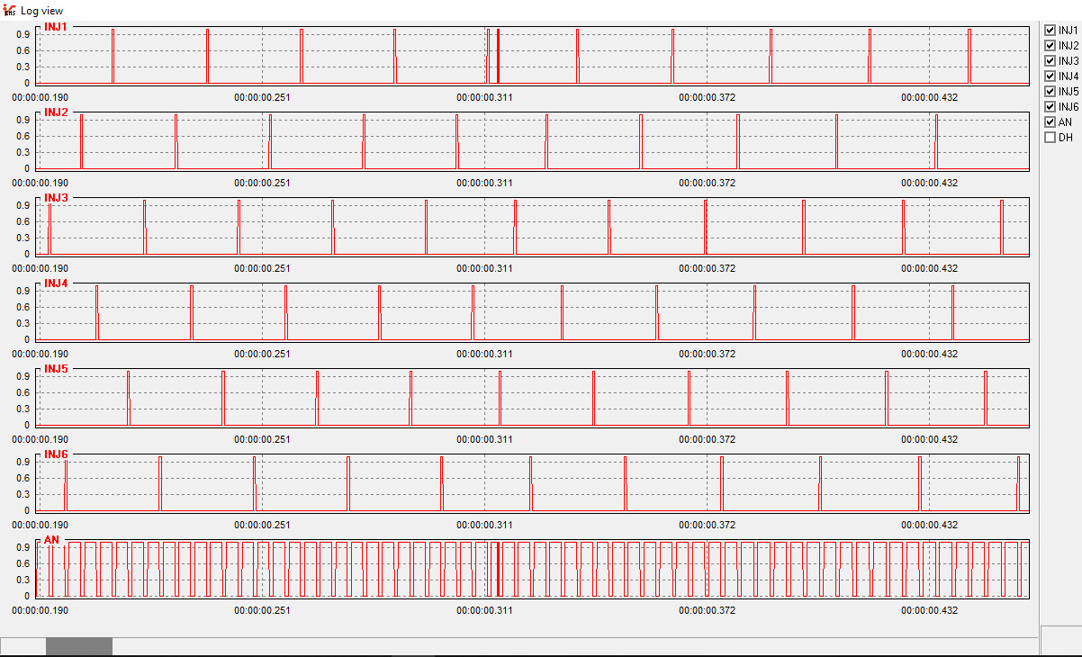Viewport: 1082px width, 657px height.
Task: Uncheck the AN channel checkbox
Action: (1050, 121)
